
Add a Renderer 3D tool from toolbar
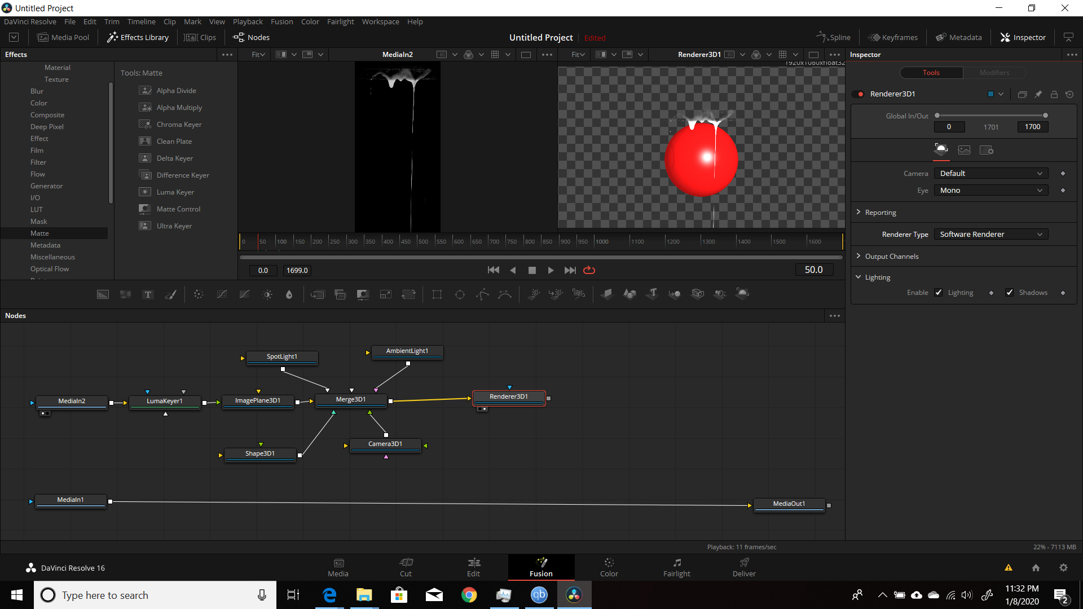tap(743, 294)
